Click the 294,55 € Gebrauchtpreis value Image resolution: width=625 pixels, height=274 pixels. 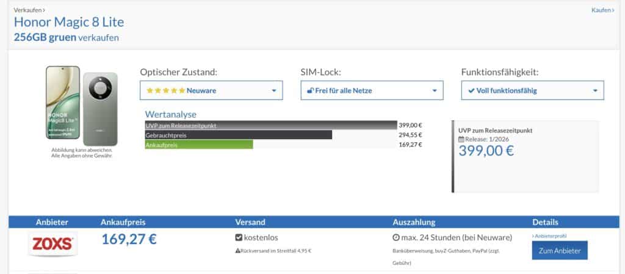coord(410,135)
